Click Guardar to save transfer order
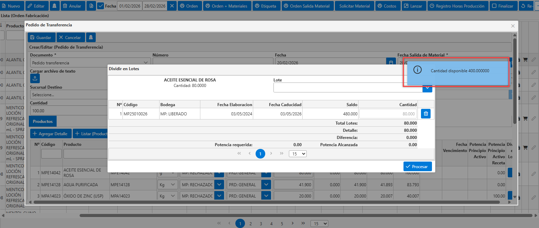The image size is (539, 228). [41, 37]
